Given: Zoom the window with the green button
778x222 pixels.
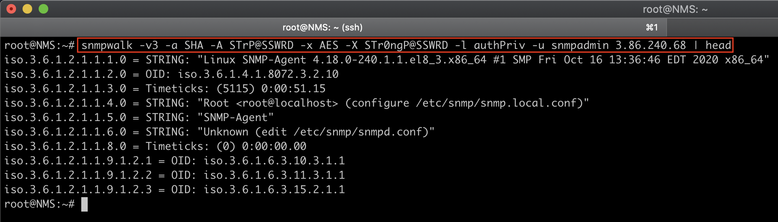Looking at the screenshot, I should [43, 9].
